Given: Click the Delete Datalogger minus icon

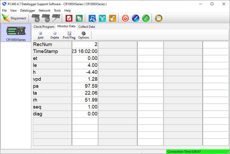Looking at the screenshot, I should [46, 18].
